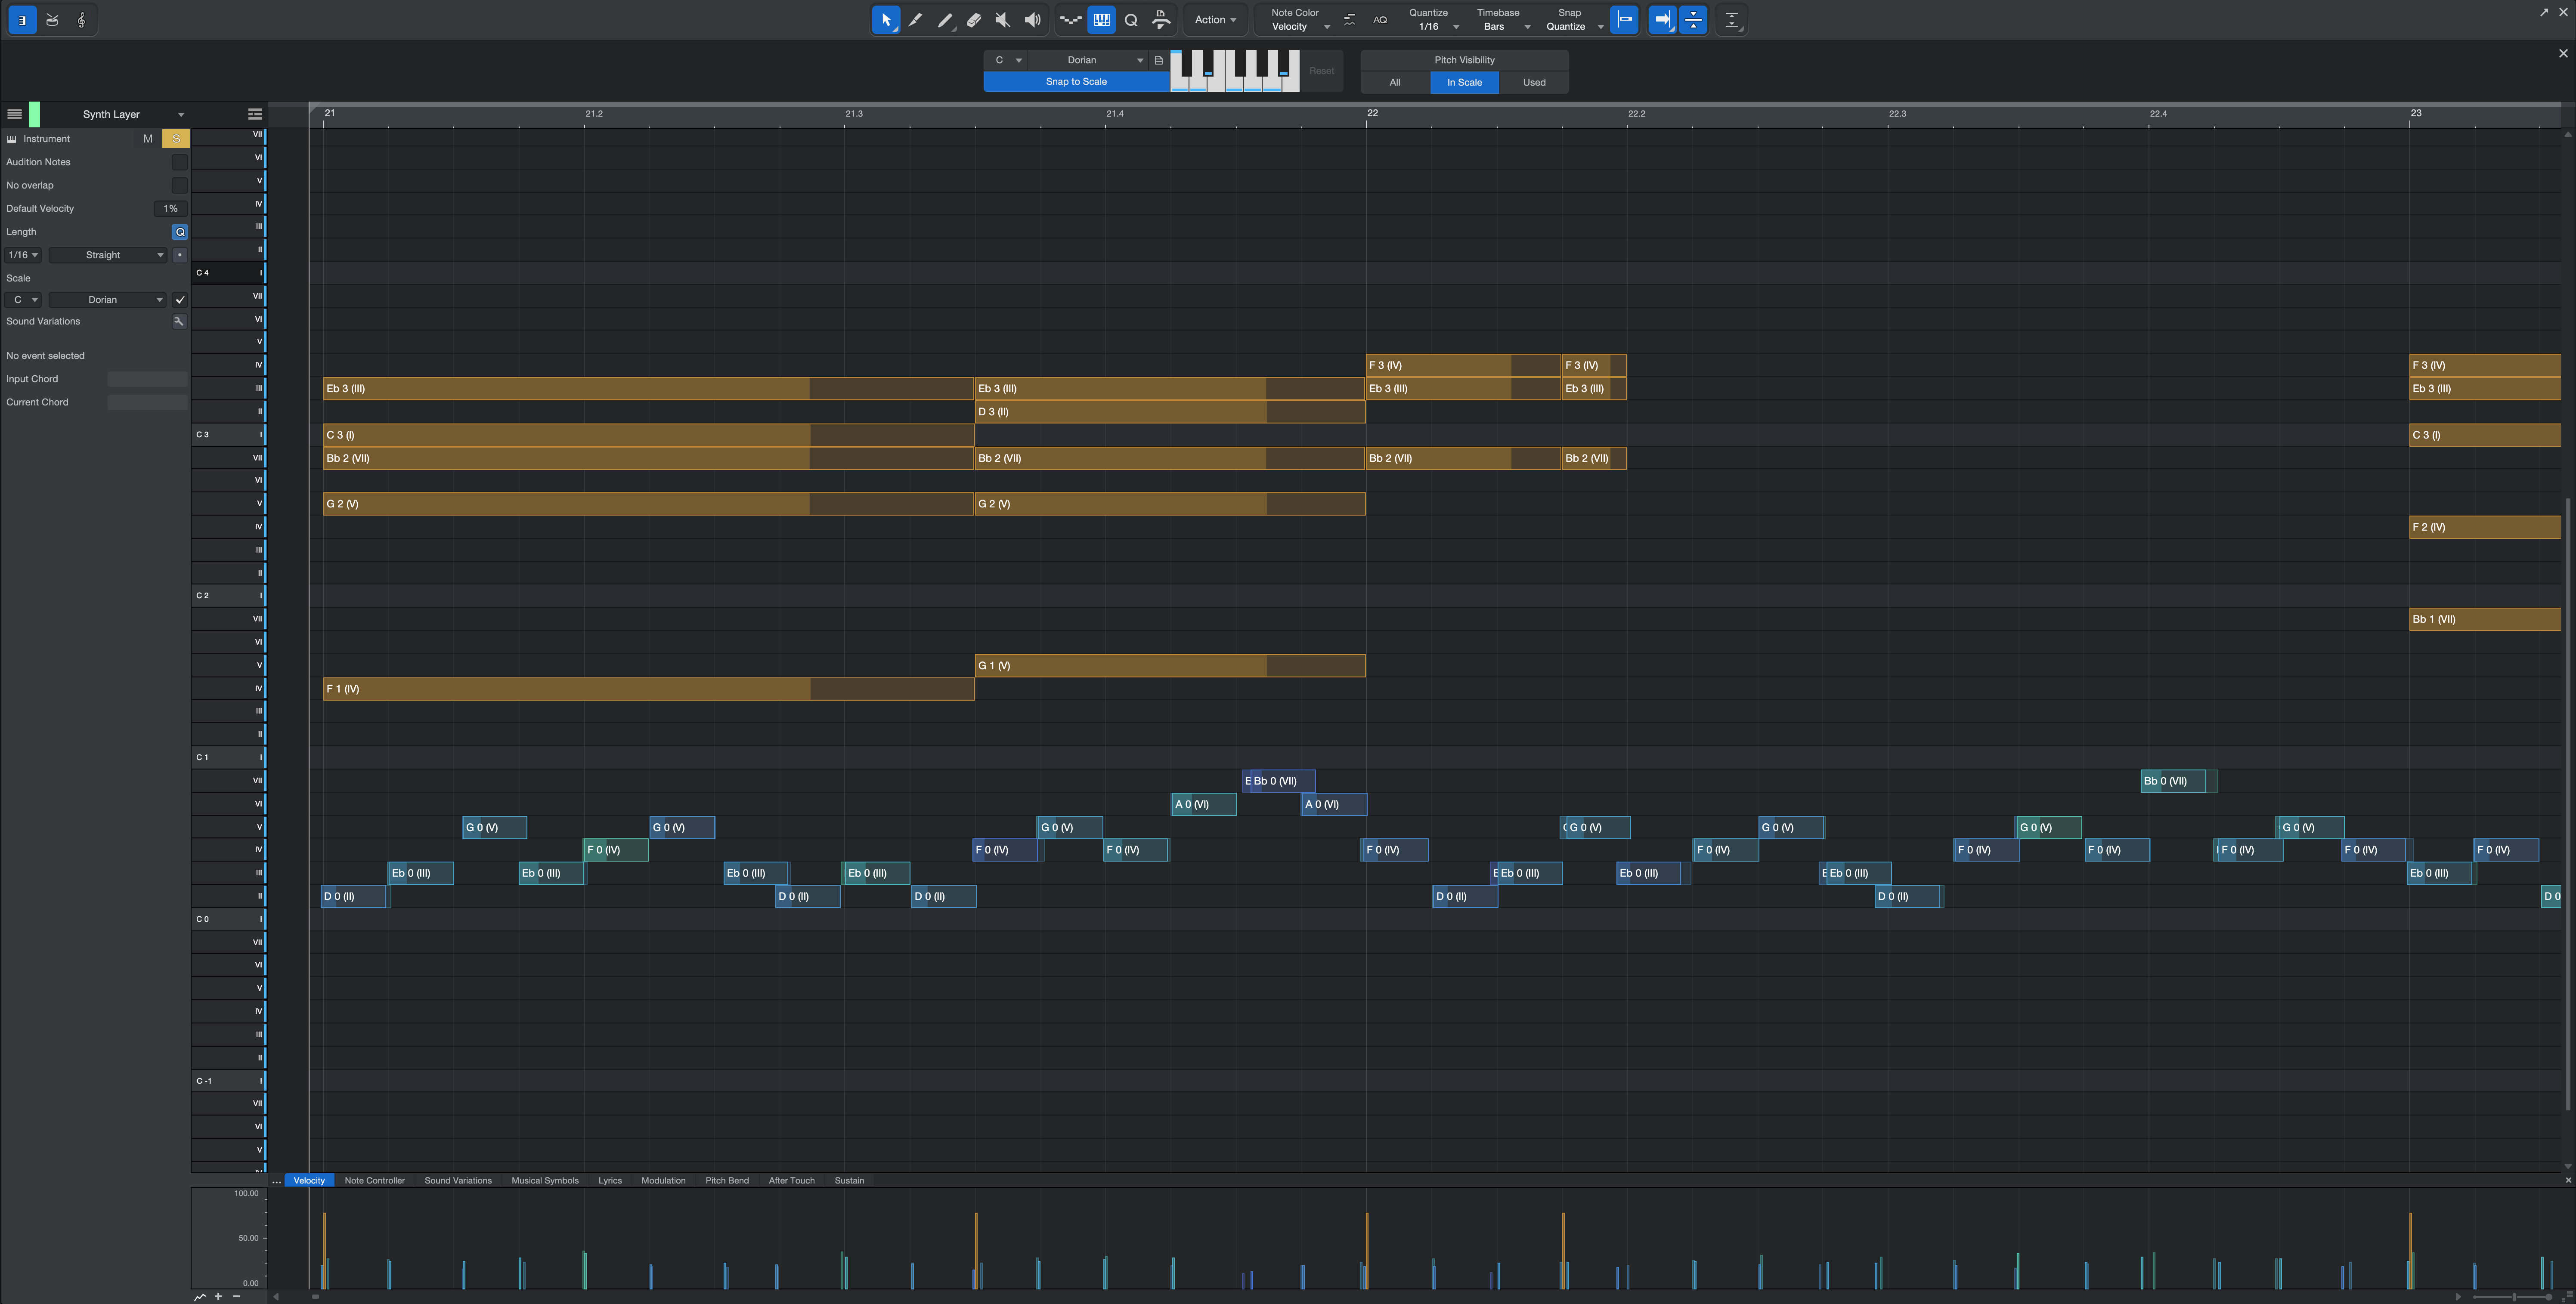The width and height of the screenshot is (2576, 1304).
Task: Click the strum/macro icon beside Q
Action: [1161, 20]
